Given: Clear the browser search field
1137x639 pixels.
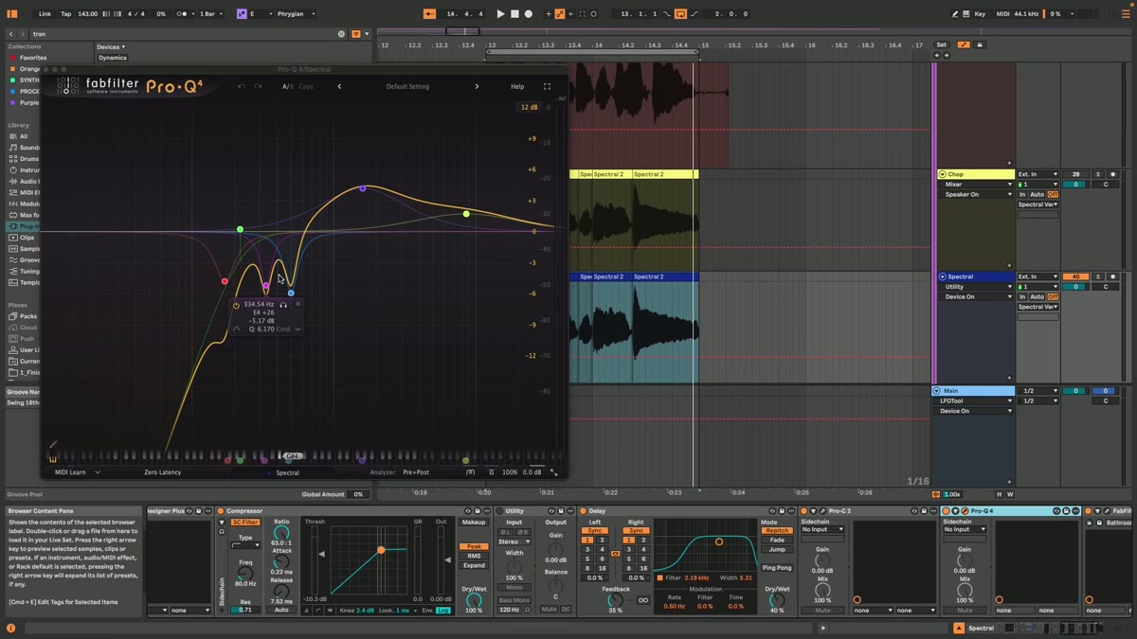Looking at the screenshot, I should pos(341,34).
